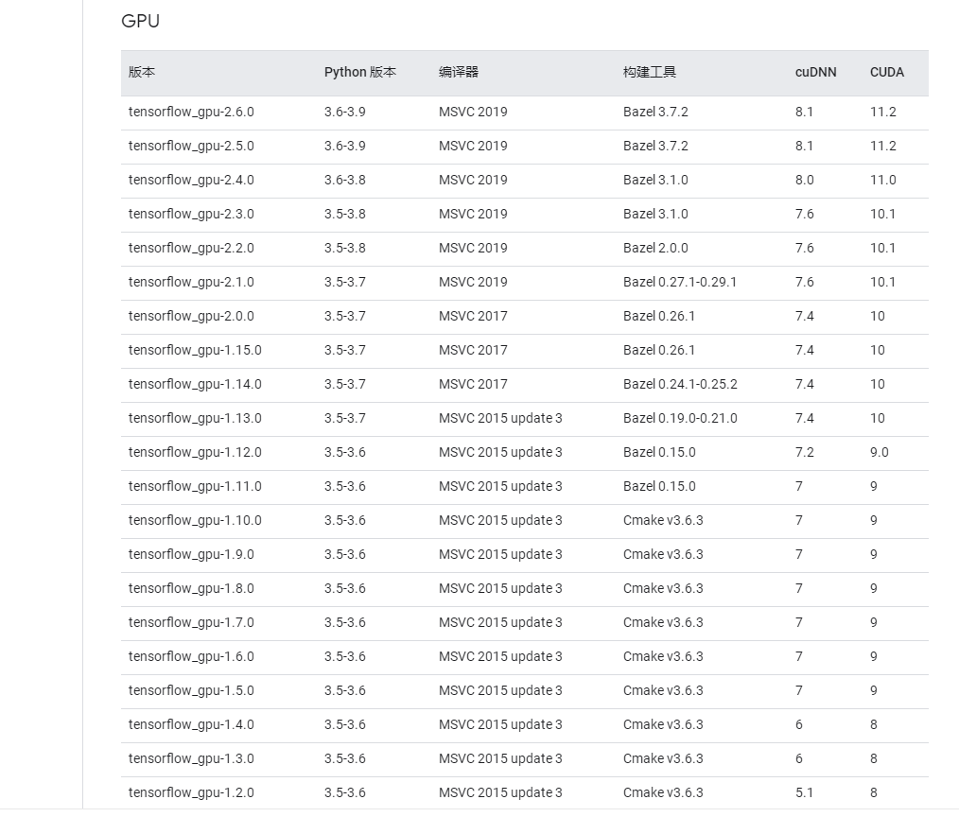
Task: Click cuDNN 6 in tensorflow_gpu-1.4.0 row
Action: tap(799, 724)
